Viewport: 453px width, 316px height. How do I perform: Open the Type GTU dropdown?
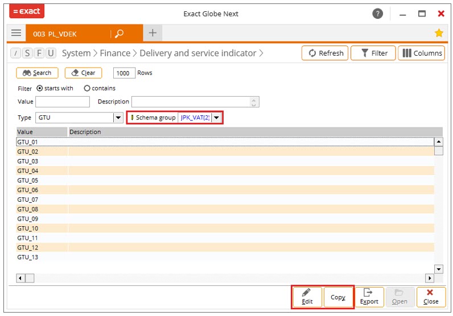(x=118, y=118)
